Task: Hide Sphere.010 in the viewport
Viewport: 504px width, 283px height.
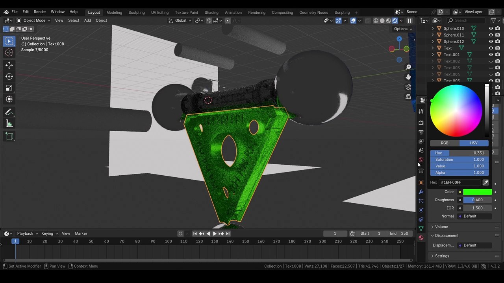Action: tap(491, 28)
